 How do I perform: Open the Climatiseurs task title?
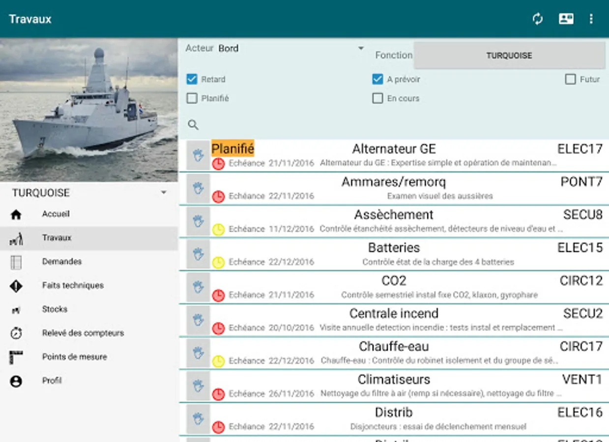394,379
